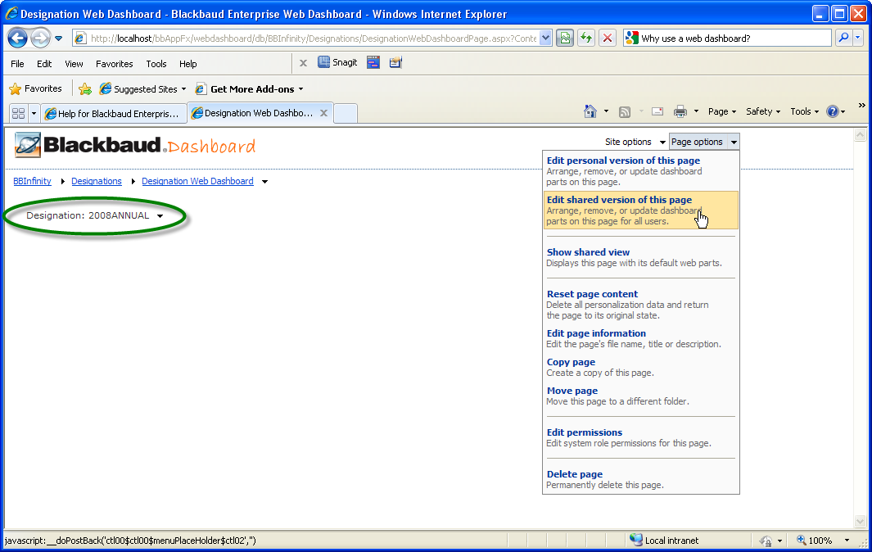This screenshot has height=552, width=872.
Task: Select Delete page
Action: [640, 479]
